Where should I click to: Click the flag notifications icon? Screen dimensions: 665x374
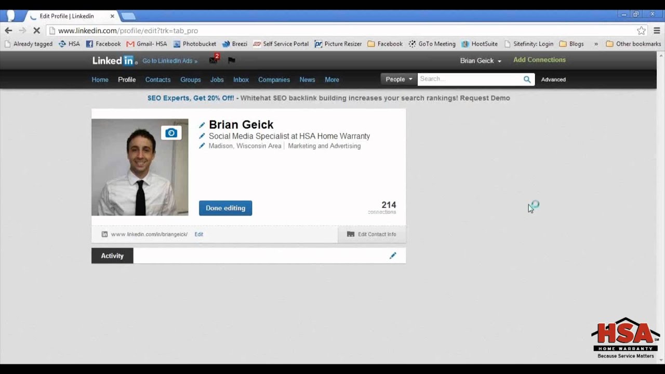232,61
